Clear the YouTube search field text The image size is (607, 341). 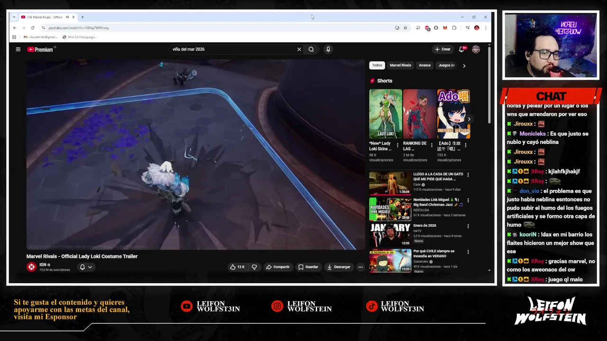pos(299,49)
